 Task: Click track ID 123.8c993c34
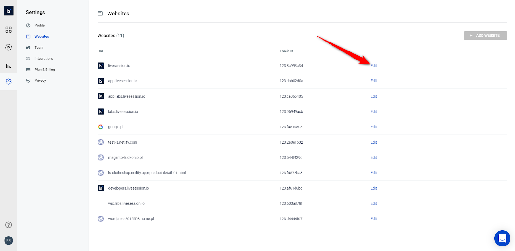(x=291, y=66)
